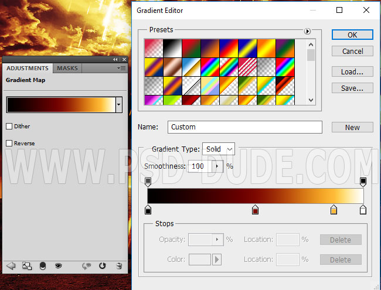Image resolution: width=381 pixels, height=290 pixels.
Task: Click the view previous state icon
Action: click(x=86, y=266)
